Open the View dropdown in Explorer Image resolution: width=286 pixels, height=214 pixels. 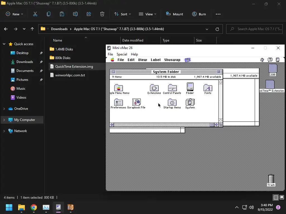tap(147, 14)
